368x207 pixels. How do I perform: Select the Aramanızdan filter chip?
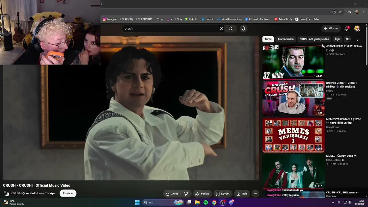285,39
